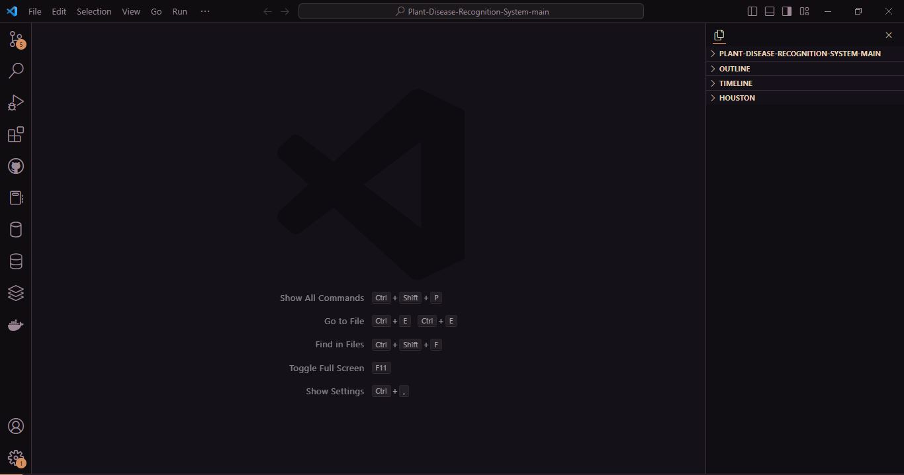Open the Edit menu
This screenshot has height=475, width=904.
click(x=60, y=11)
